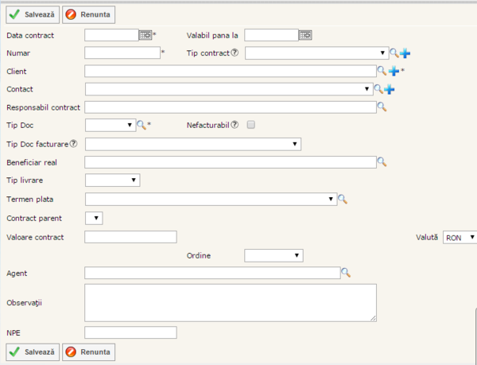Open calendar picker for Valabil pana la

[x=305, y=35]
